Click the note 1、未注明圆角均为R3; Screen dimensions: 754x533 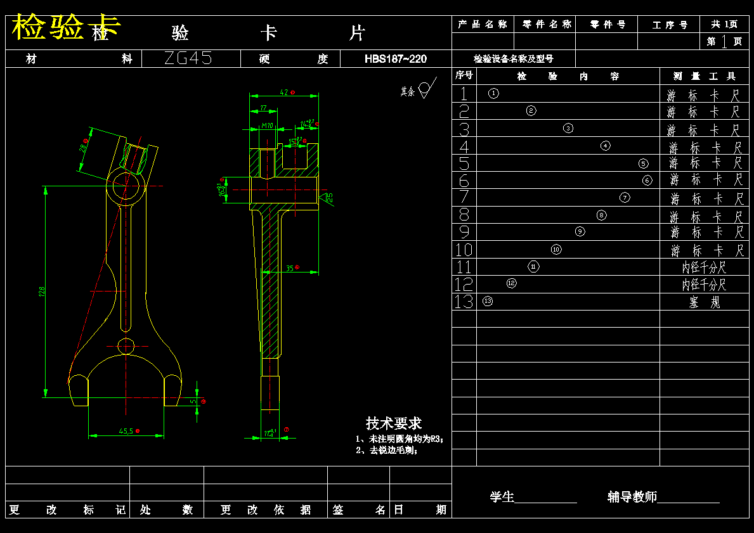(x=399, y=439)
